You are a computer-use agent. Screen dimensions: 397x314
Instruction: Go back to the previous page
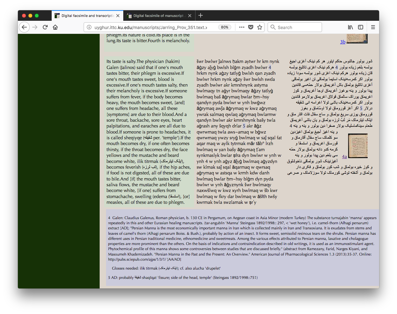pyautogui.click(x=24, y=27)
